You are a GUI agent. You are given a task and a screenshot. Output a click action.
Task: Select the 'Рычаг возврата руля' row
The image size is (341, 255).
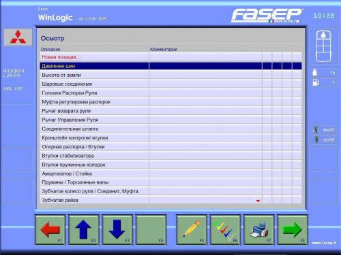[x=171, y=111]
